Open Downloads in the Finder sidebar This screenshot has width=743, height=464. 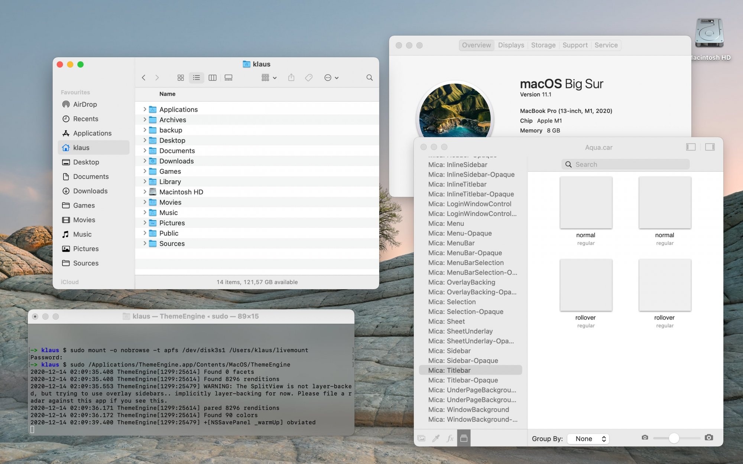tap(90, 191)
